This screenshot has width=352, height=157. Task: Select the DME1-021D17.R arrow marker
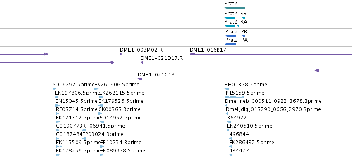coord(141,62)
